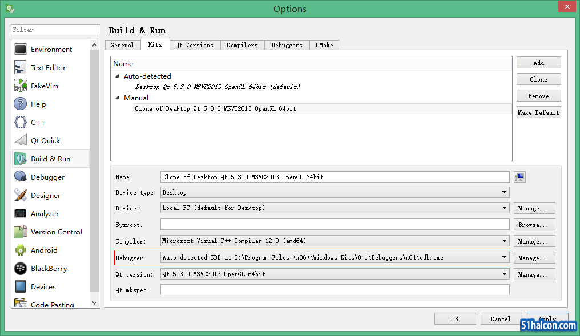Open the Devices tablet icon
This screenshot has width=580, height=336.
click(21, 286)
